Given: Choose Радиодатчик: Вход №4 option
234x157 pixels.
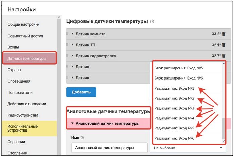Looking at the screenshot, I should click(174, 118).
